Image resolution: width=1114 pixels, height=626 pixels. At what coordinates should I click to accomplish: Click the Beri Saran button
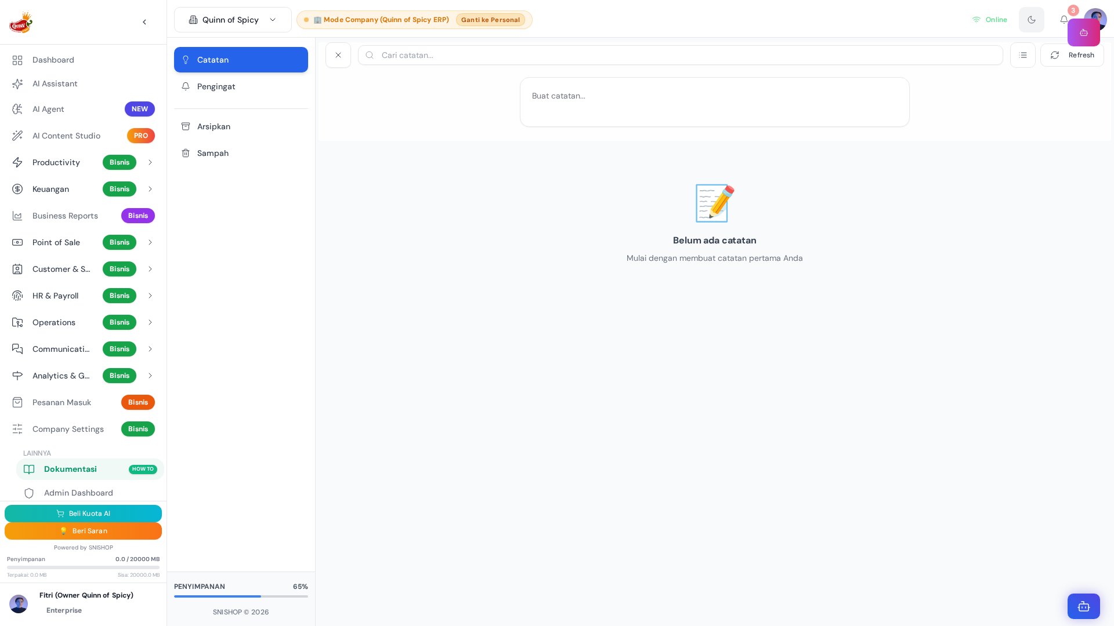83,531
